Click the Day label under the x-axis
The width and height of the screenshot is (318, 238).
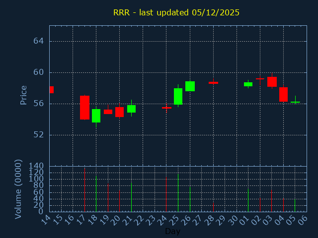click(172, 231)
